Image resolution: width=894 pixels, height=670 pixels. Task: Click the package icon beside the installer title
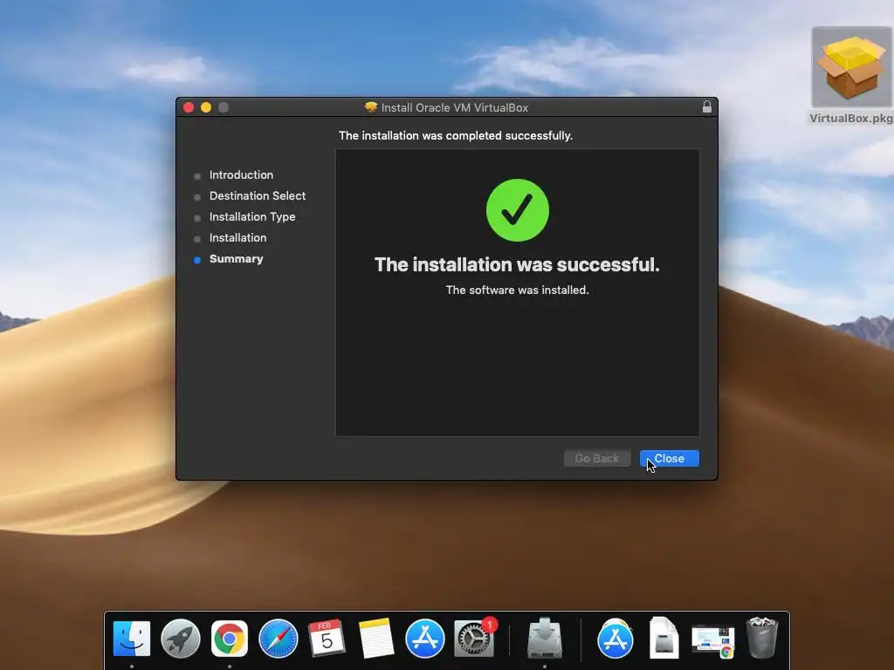click(371, 107)
